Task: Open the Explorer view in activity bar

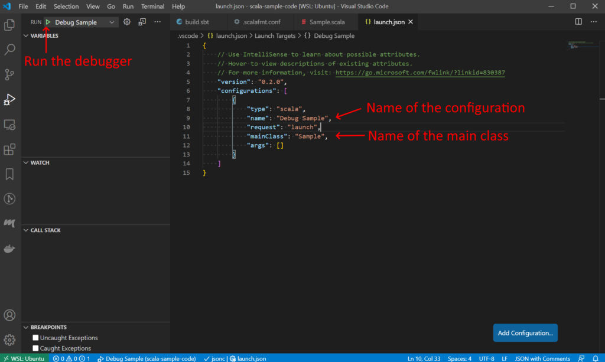Action: point(9,25)
